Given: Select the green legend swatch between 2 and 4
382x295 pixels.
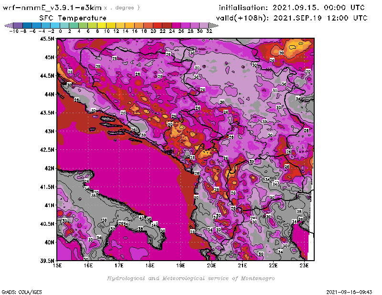Looking at the screenshot, I should point(74,25).
